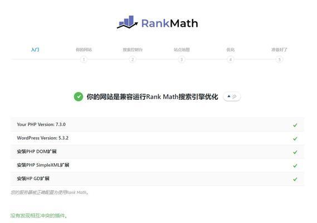Image resolution: width=317 pixels, height=223 pixels.
Task: Go to the 搜索控制台 step label
Action: (x=133, y=50)
